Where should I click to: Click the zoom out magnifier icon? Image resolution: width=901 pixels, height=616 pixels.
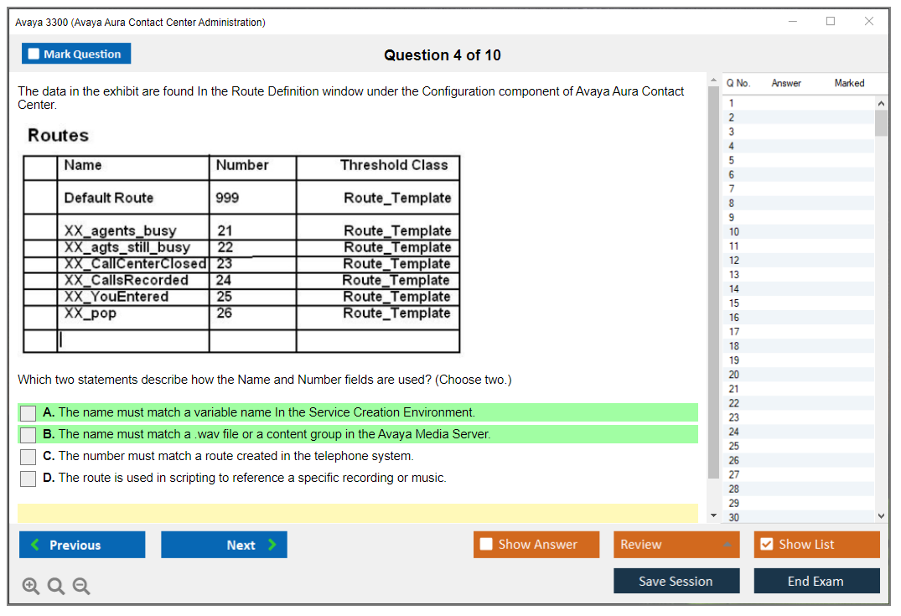(81, 587)
